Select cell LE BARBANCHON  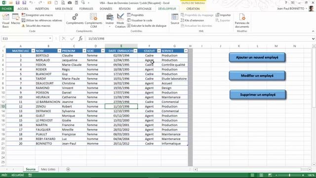click(48, 102)
